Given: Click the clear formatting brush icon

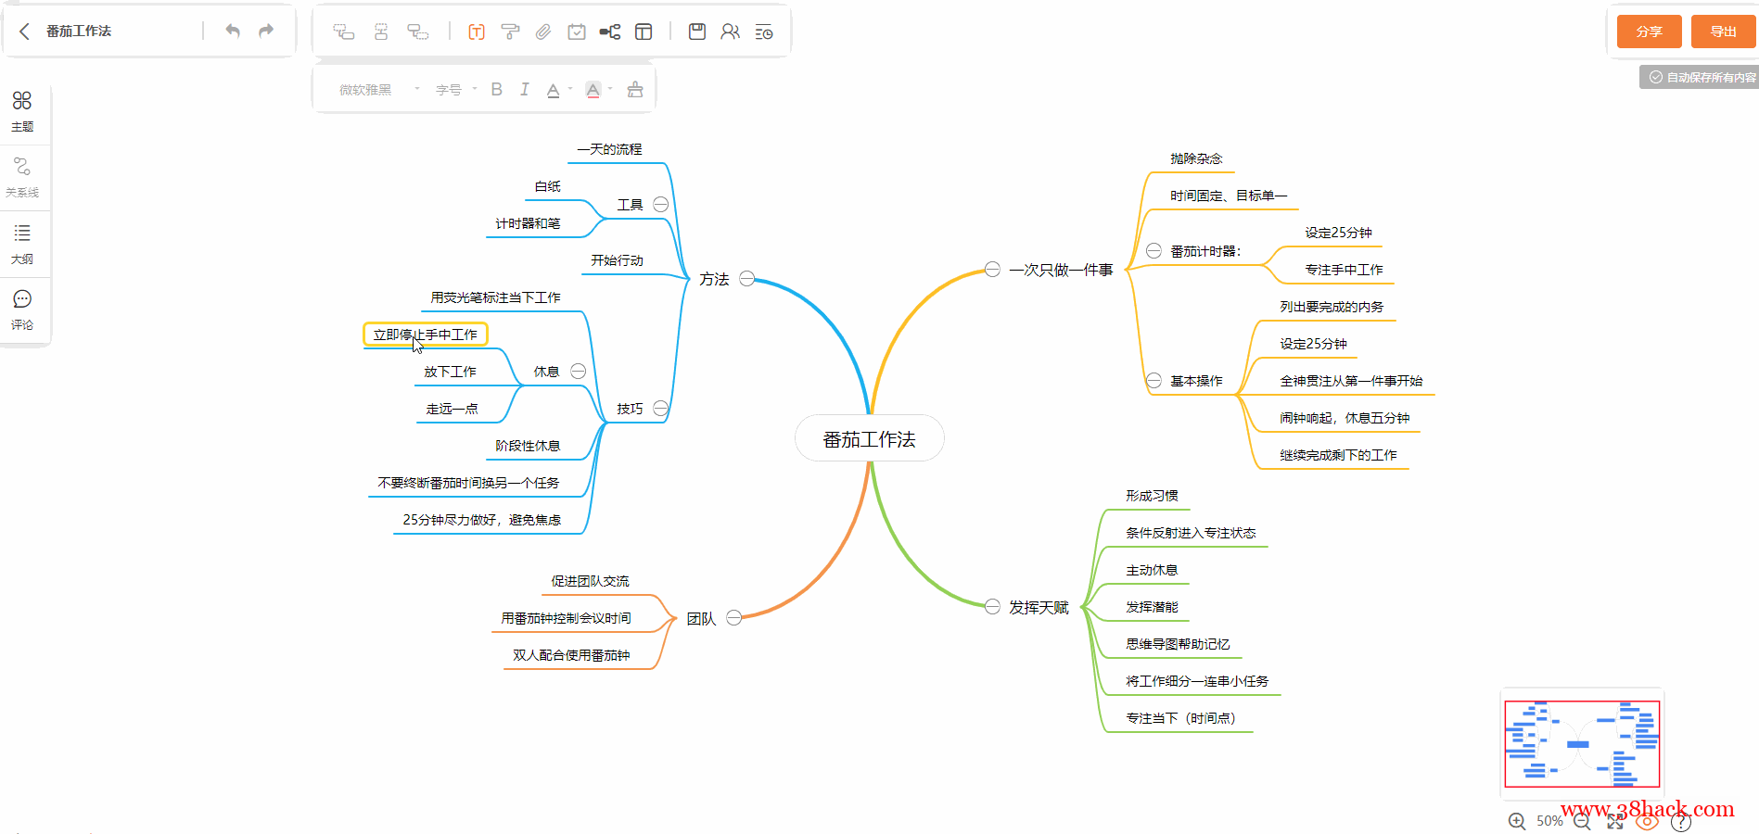Looking at the screenshot, I should coord(635,90).
